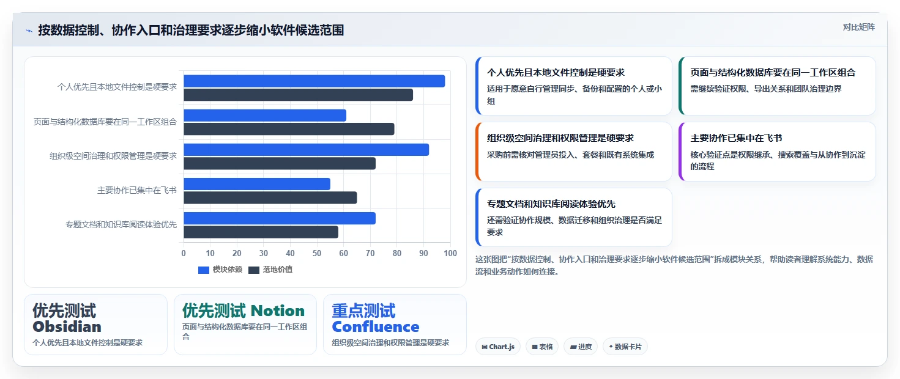Click the dark bar for 专题文档和知识库阅读体验优先
The image size is (900, 379).
(x=261, y=232)
